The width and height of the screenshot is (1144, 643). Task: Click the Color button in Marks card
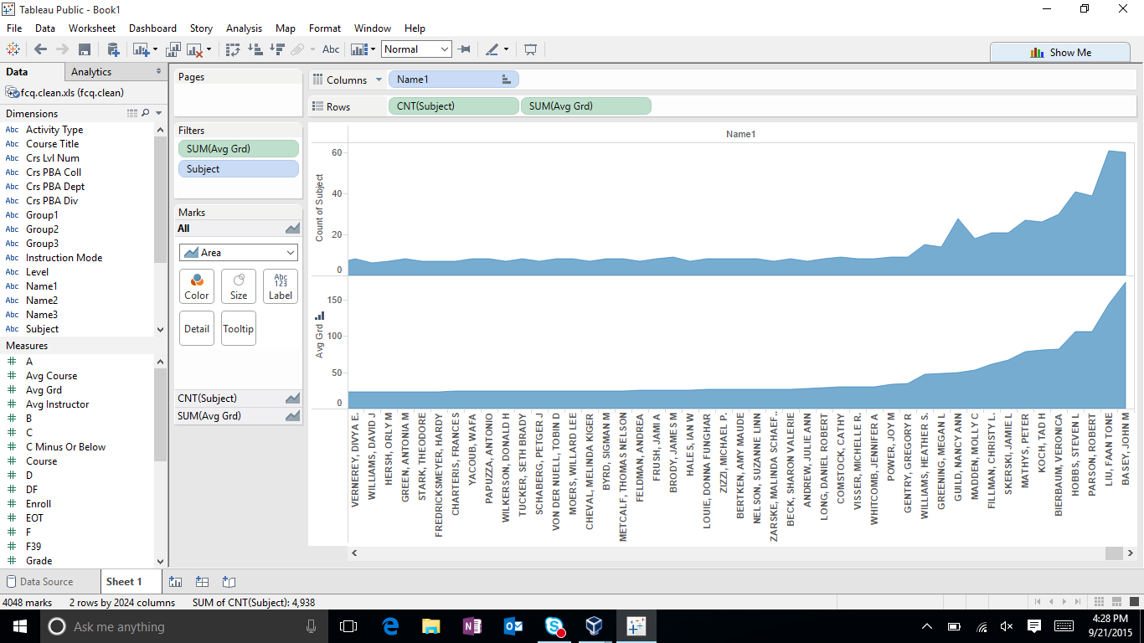(x=197, y=286)
